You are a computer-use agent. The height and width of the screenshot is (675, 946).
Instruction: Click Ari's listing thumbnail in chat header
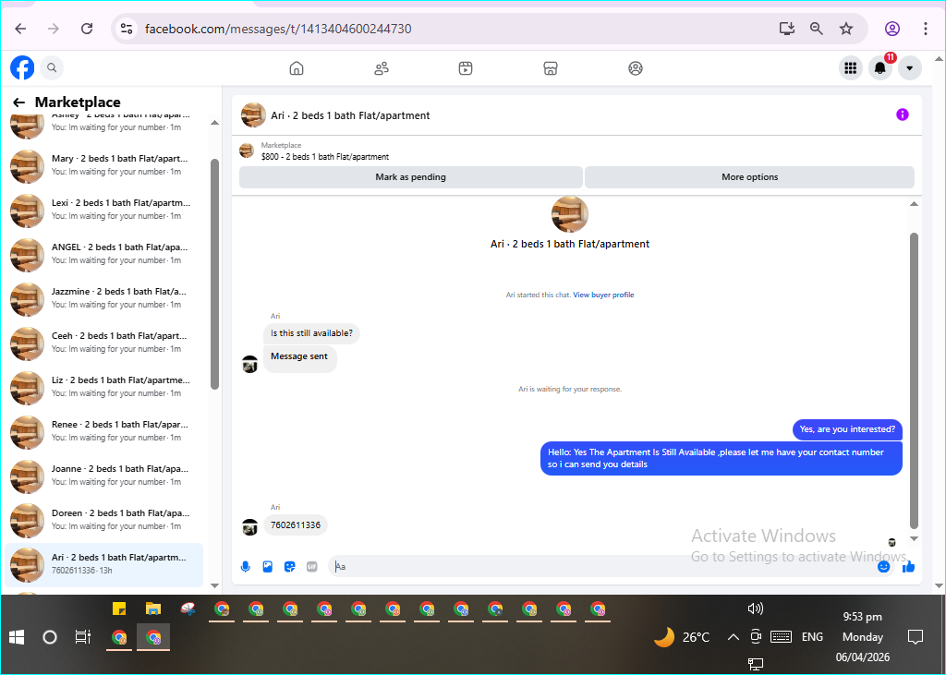[x=253, y=115]
